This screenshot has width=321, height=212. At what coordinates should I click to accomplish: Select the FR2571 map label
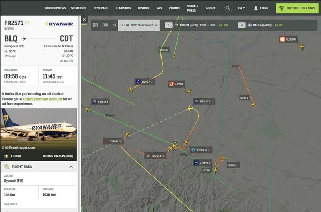coord(204,101)
